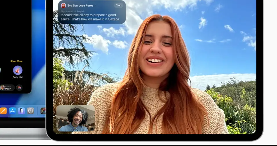
Task: Tap Eva San Jose Perez name label
Action: [x=80, y=5]
